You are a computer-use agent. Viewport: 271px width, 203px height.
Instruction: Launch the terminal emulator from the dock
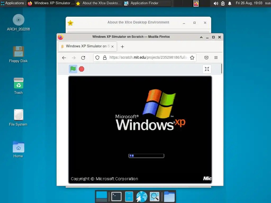(116, 196)
